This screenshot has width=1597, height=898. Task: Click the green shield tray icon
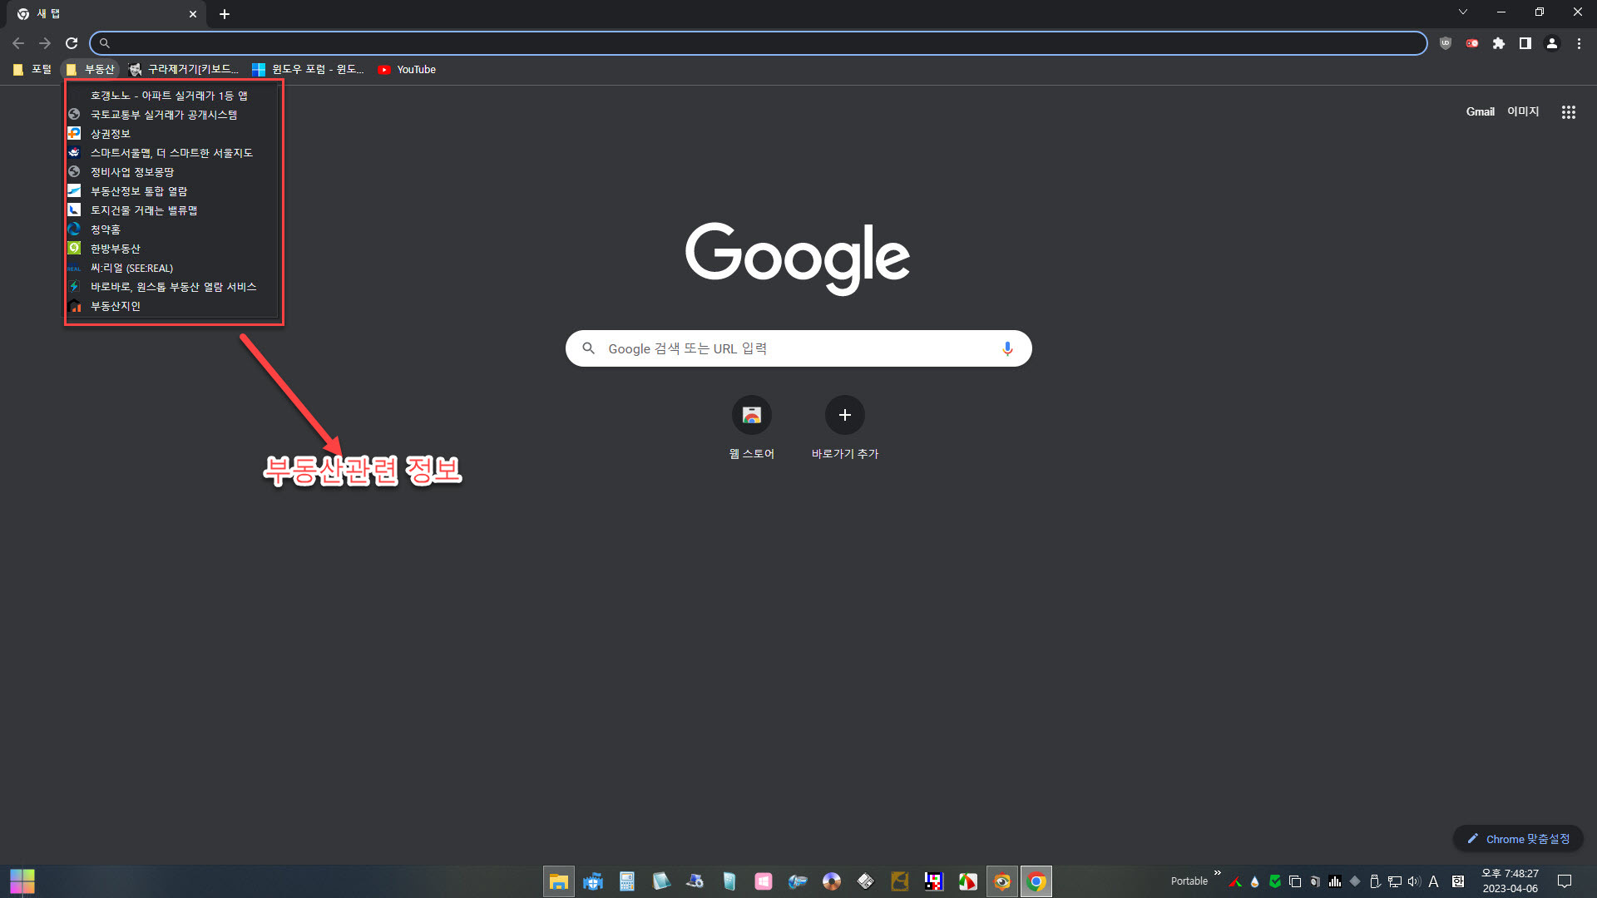1275,881
